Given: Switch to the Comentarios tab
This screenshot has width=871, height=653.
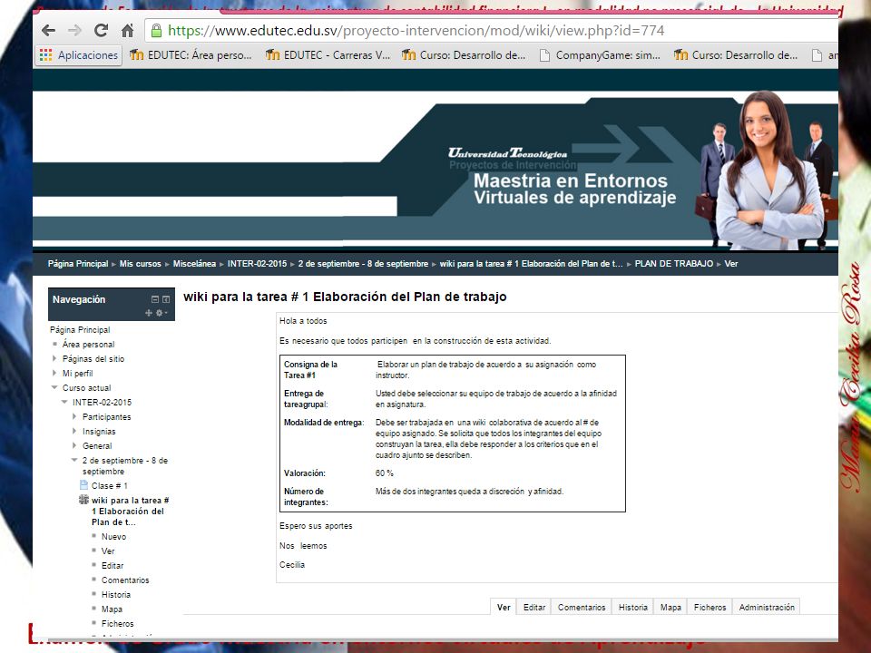Looking at the screenshot, I should pos(582,607).
